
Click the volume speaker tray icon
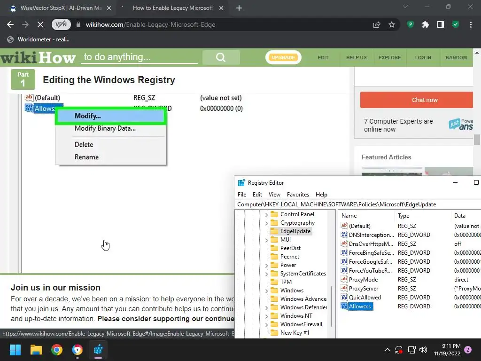pyautogui.click(x=423, y=350)
